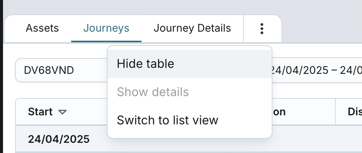The width and height of the screenshot is (362, 153).
Task: Select the Journeys tab
Action: (106, 28)
